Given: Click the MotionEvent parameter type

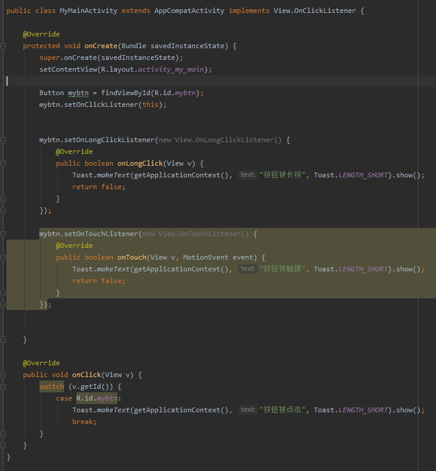Looking at the screenshot, I should [x=206, y=257].
